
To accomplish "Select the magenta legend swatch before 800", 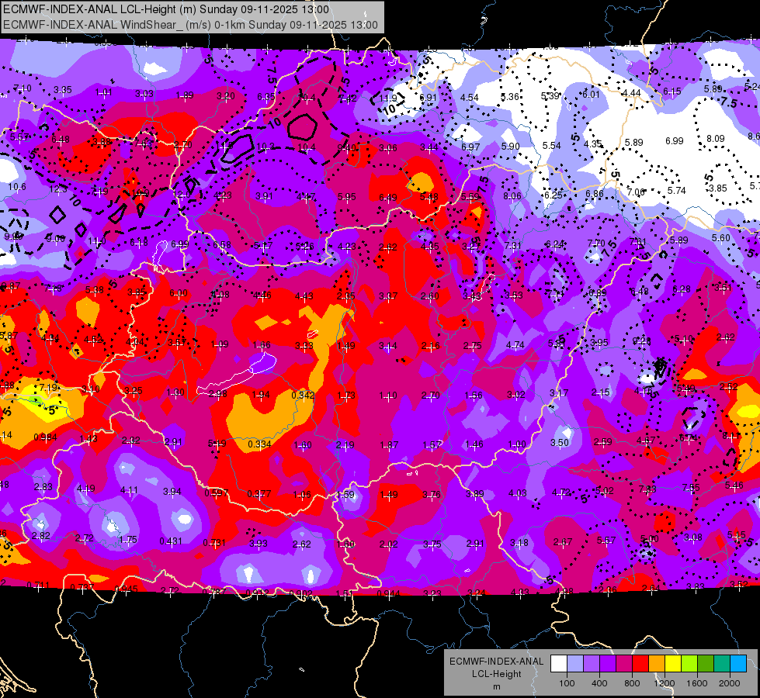I will (624, 664).
